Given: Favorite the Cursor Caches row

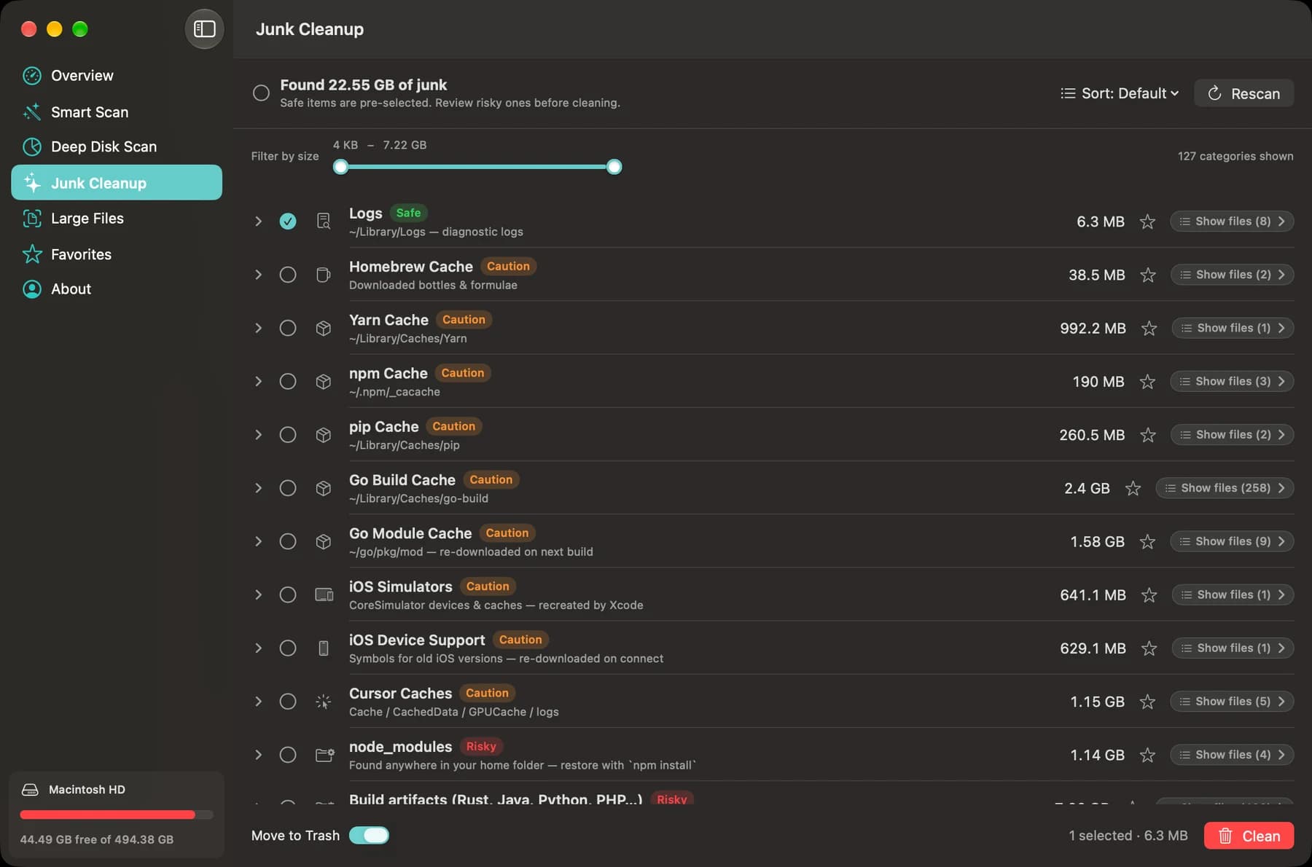Looking at the screenshot, I should [1147, 702].
